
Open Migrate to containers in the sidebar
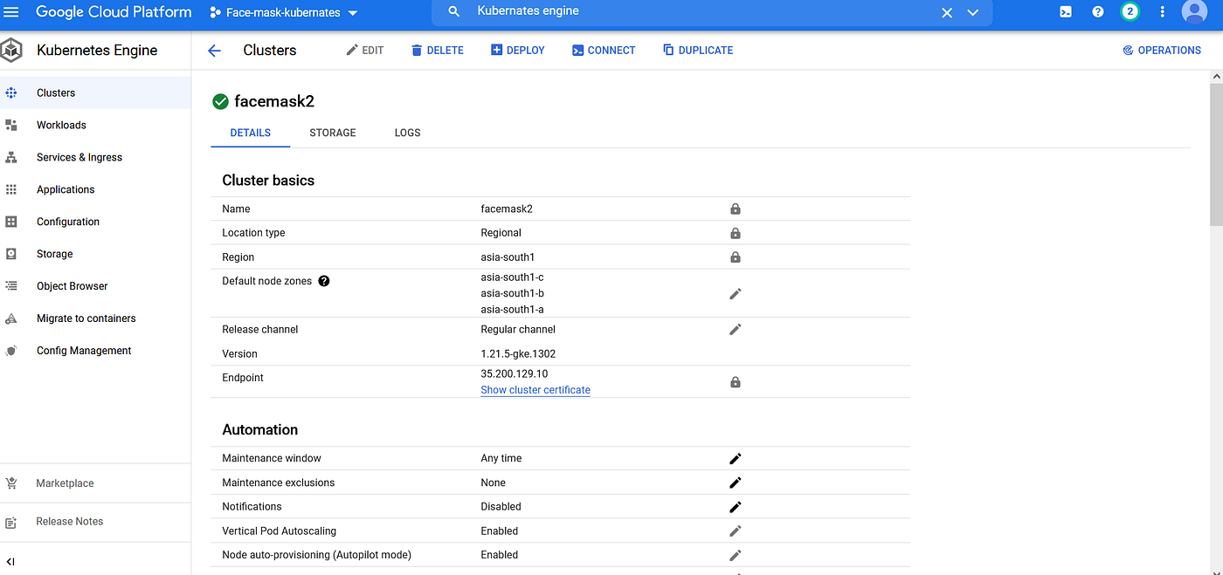tap(95, 318)
